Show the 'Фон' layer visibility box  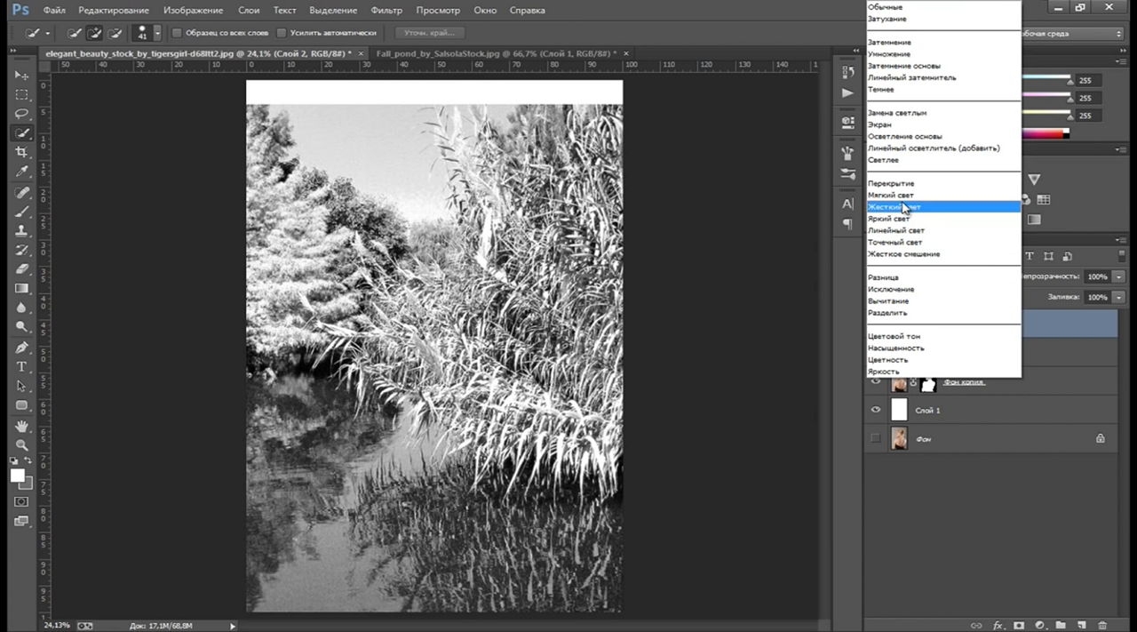coord(876,438)
